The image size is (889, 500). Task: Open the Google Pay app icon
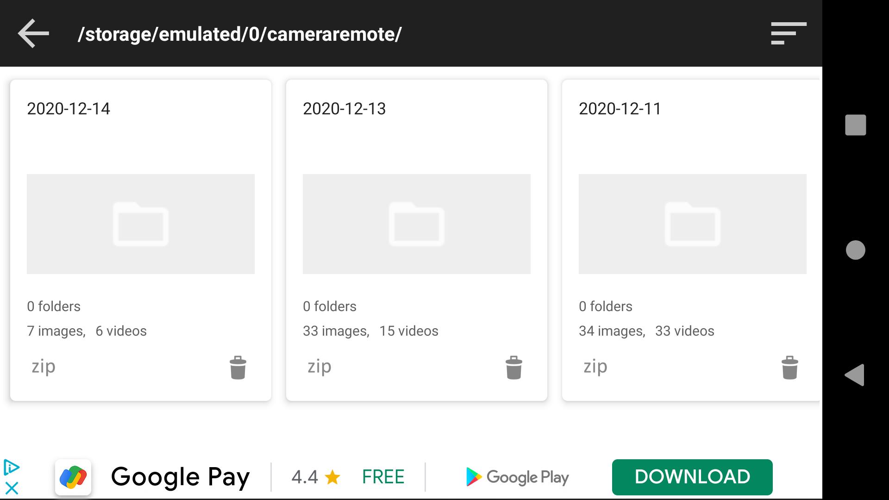(x=73, y=477)
